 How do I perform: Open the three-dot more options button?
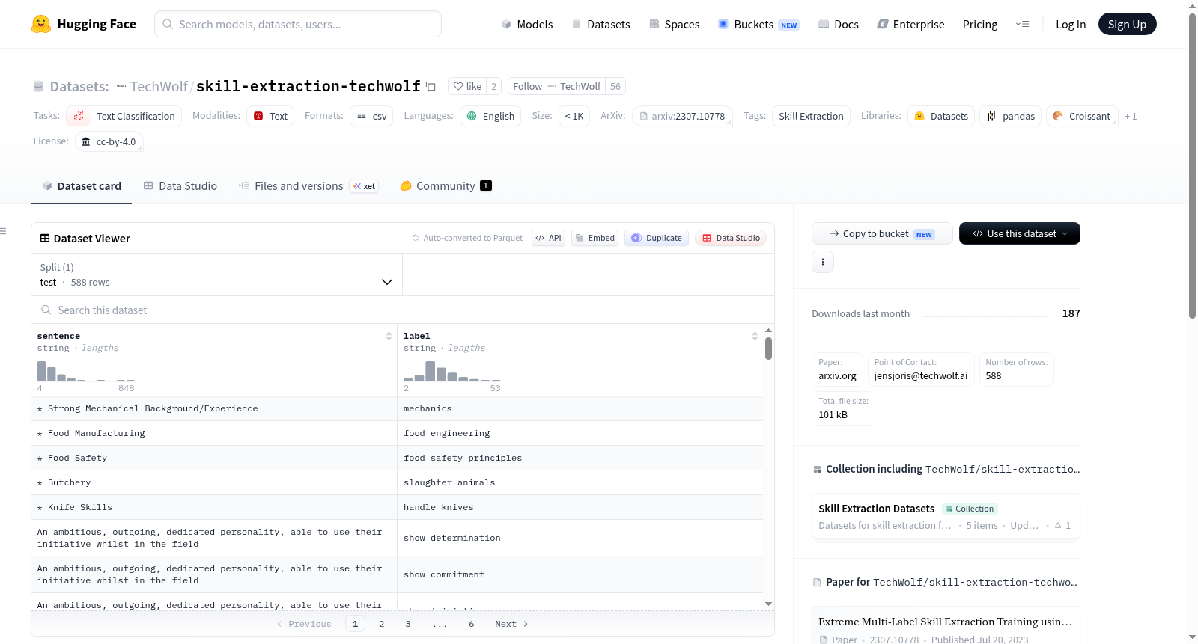[x=823, y=262]
